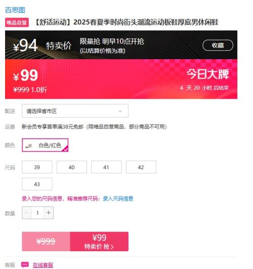Pick shoe size 43
The height and width of the screenshot is (269, 253).
(37, 184)
